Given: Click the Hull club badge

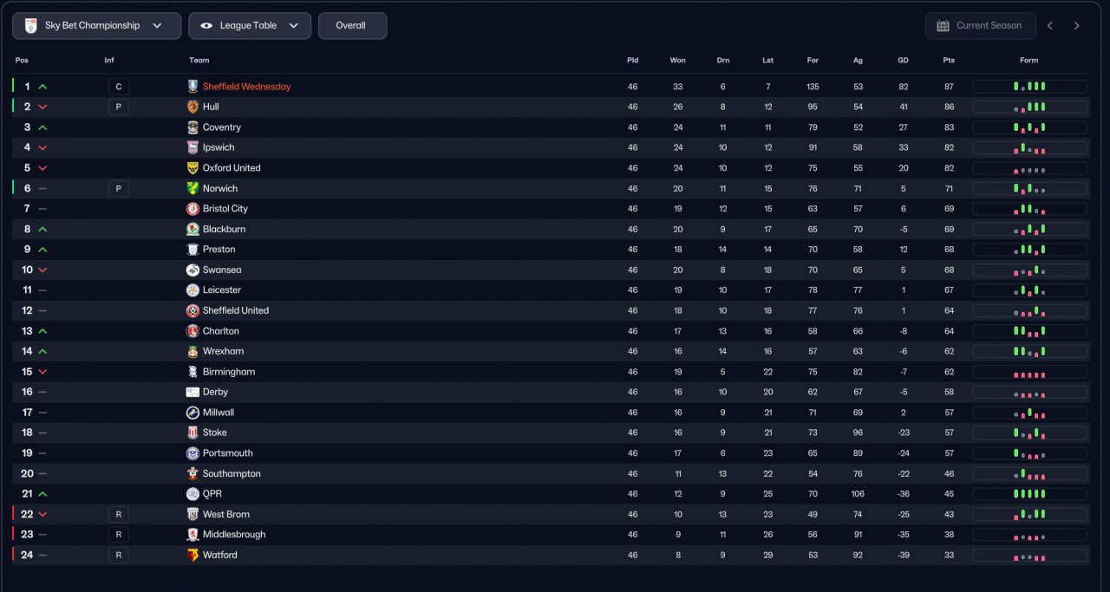Looking at the screenshot, I should (193, 107).
